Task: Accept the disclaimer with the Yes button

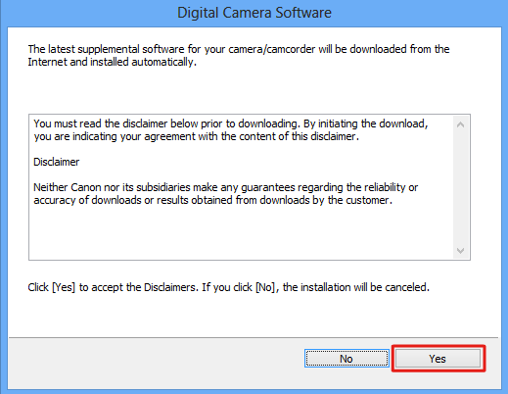Action: pos(439,359)
